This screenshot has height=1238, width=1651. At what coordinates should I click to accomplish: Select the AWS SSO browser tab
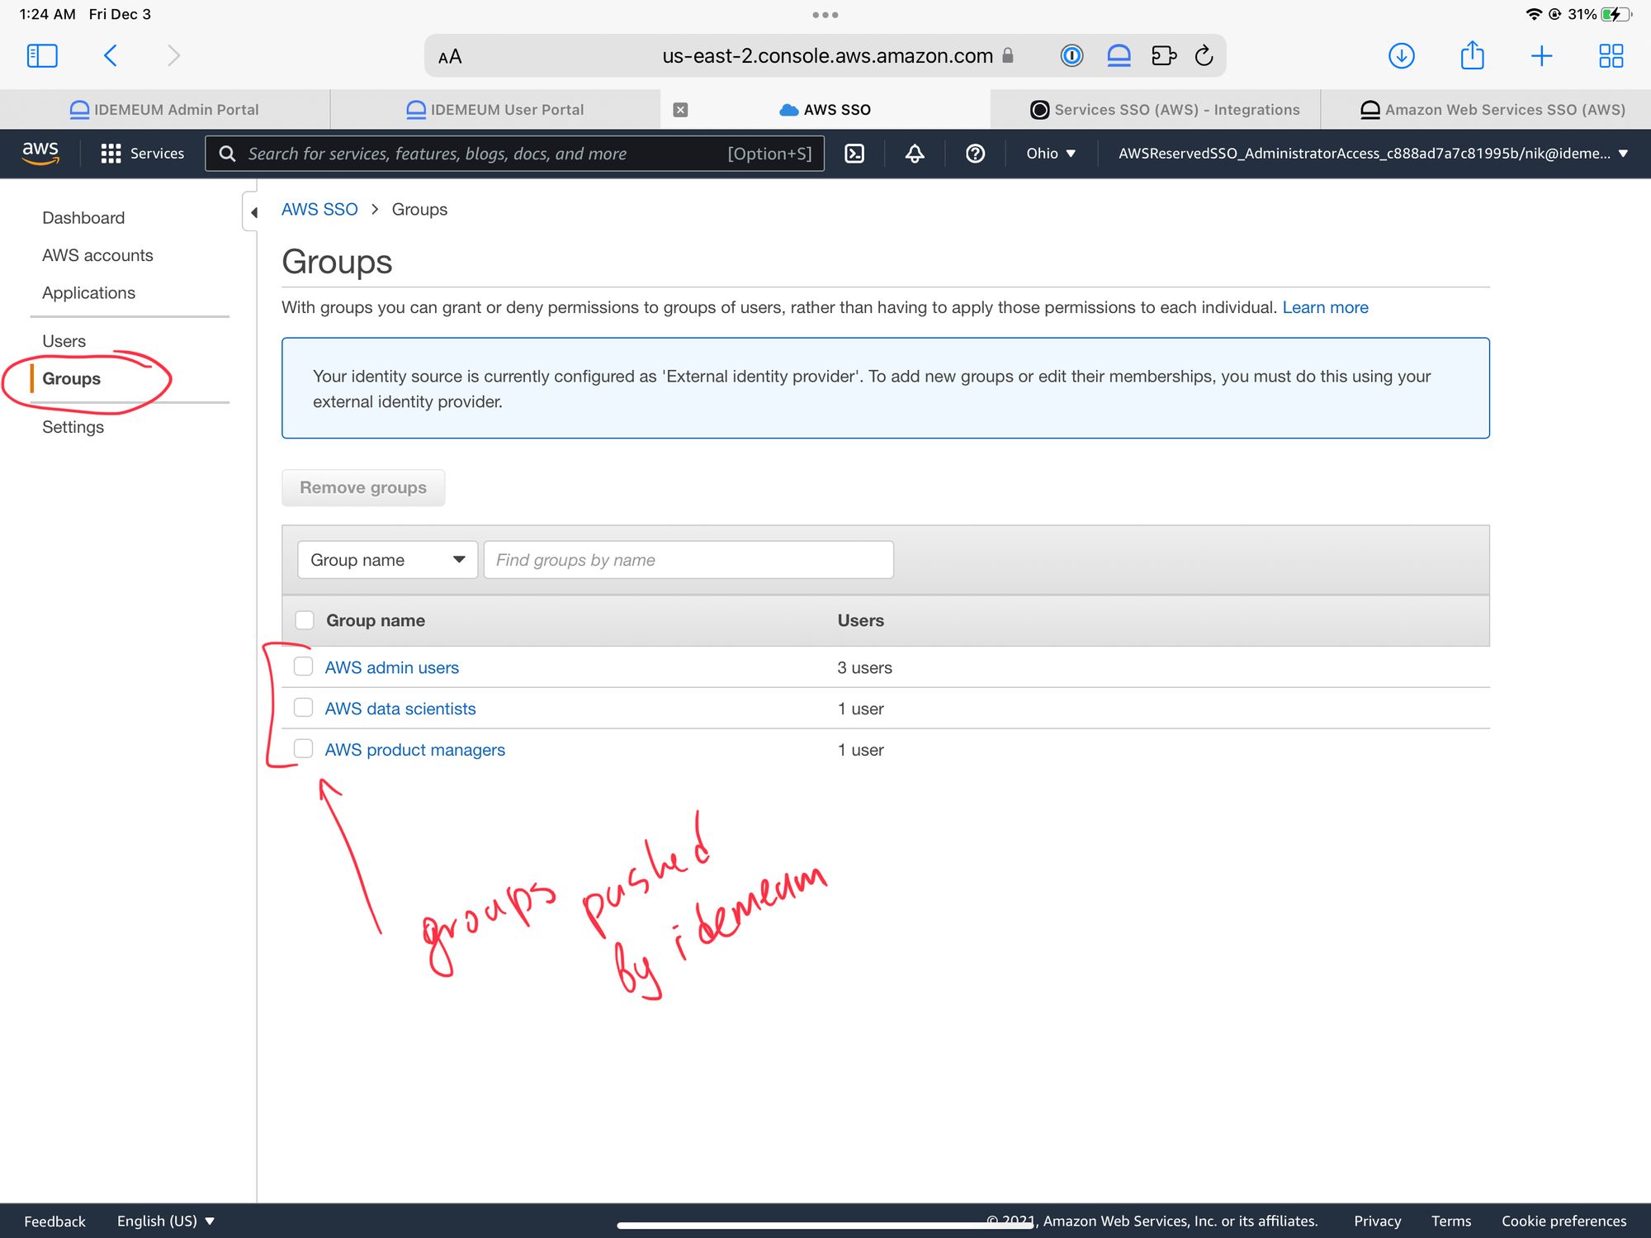pyautogui.click(x=825, y=110)
